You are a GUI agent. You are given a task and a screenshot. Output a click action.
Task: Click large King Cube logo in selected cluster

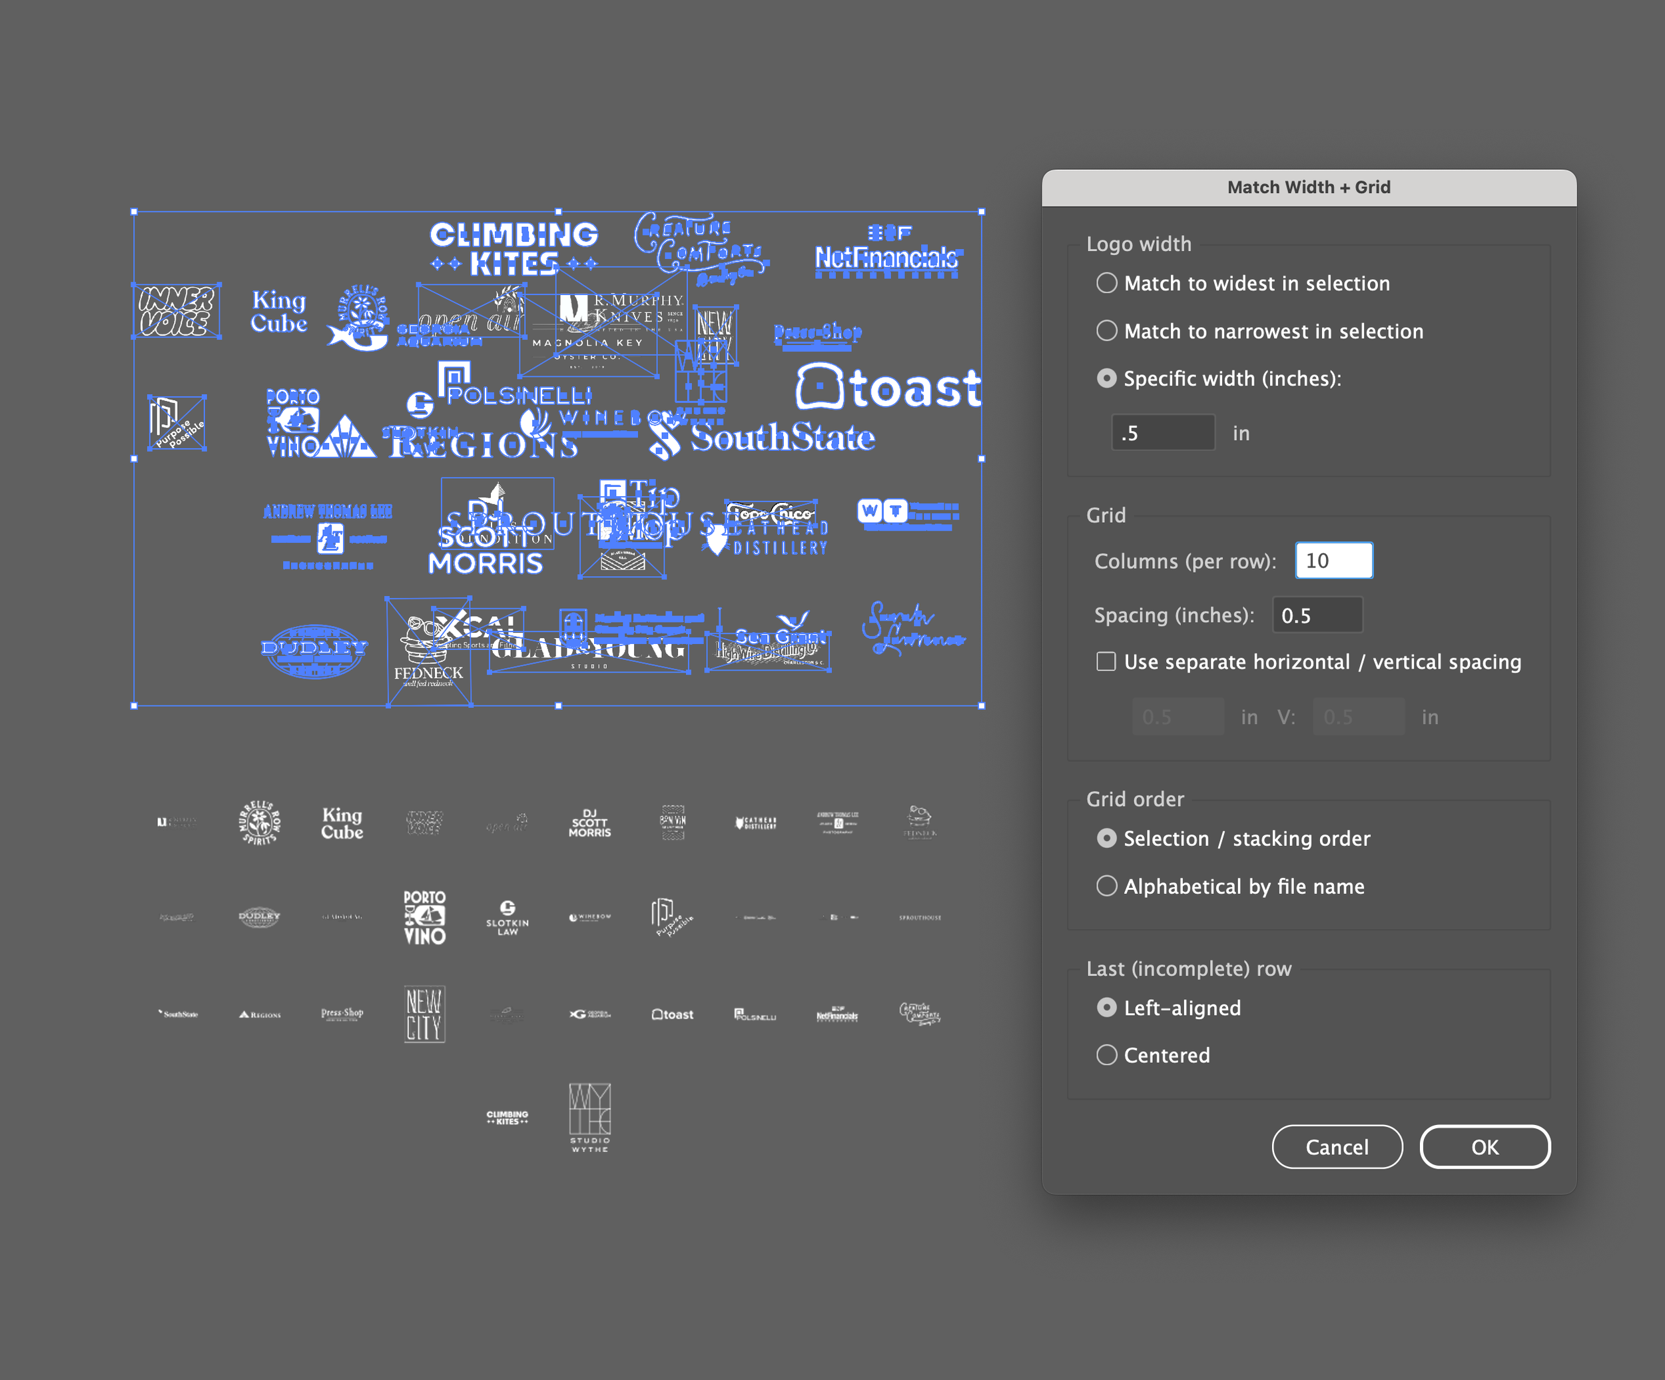coord(279,311)
